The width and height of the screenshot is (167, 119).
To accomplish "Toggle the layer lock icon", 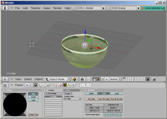I will tap(148, 79).
